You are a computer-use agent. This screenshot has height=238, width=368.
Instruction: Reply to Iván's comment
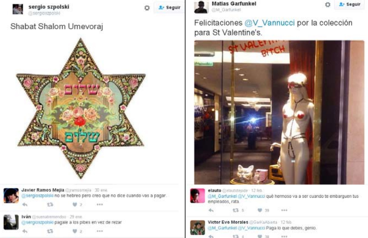25,231
